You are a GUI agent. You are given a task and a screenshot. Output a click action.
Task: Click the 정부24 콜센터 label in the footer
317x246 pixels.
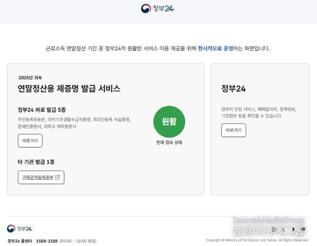20,241
